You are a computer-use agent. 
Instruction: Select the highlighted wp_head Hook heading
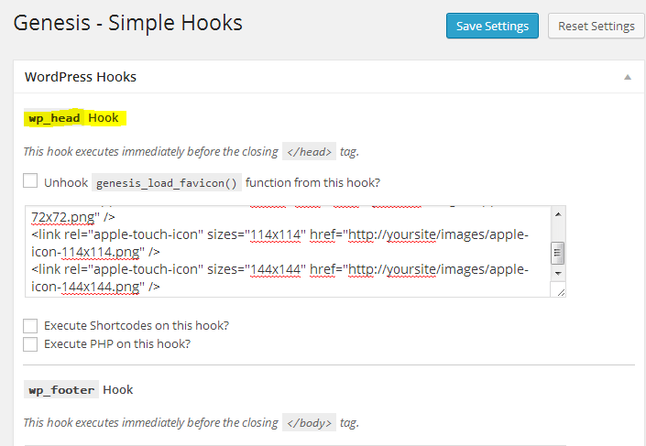73,118
